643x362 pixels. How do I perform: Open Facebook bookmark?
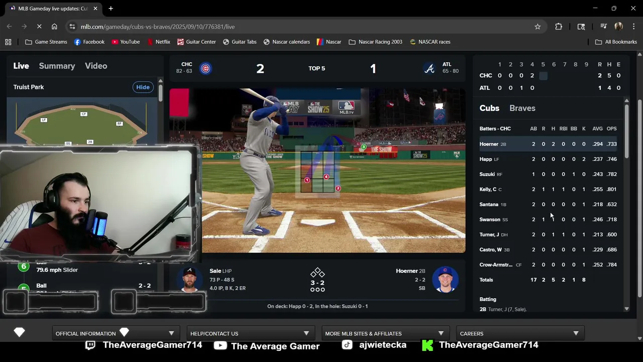pos(89,42)
